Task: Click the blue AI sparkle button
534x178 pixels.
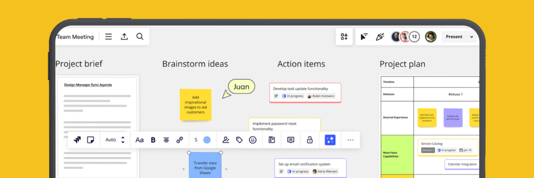Action: click(x=330, y=140)
